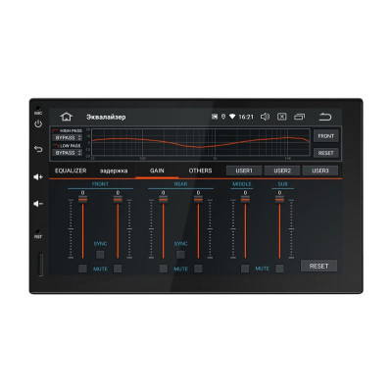
Task: Tap the bezel back arrow button
Action: 38,149
